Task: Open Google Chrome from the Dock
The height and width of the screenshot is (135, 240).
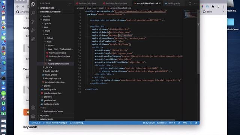Action: (x=3, y=53)
